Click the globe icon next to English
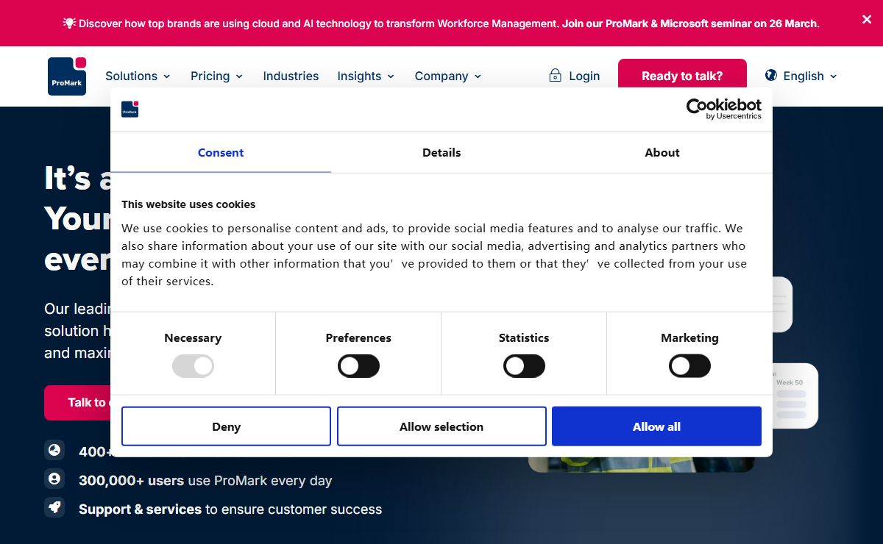 (x=771, y=75)
